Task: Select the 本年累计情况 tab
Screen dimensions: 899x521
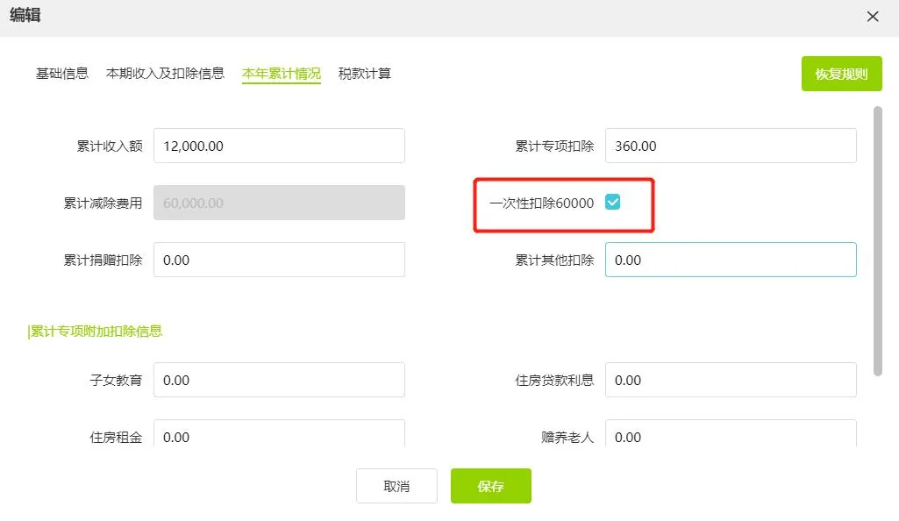Action: click(281, 74)
